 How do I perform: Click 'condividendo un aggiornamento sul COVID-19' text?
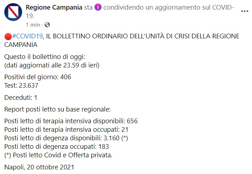tap(169, 7)
